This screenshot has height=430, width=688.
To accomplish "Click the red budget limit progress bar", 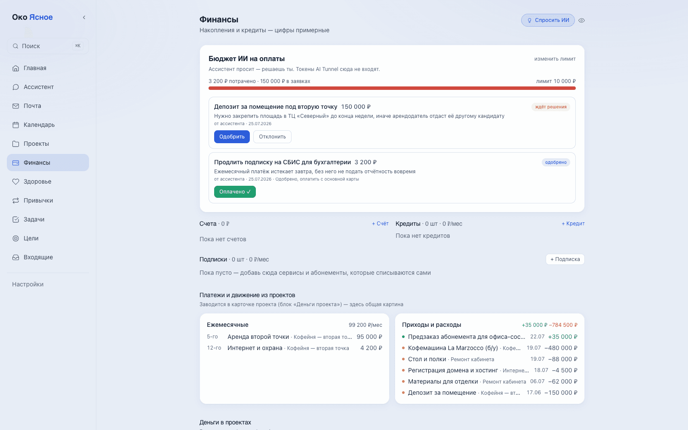I will 392,88.
